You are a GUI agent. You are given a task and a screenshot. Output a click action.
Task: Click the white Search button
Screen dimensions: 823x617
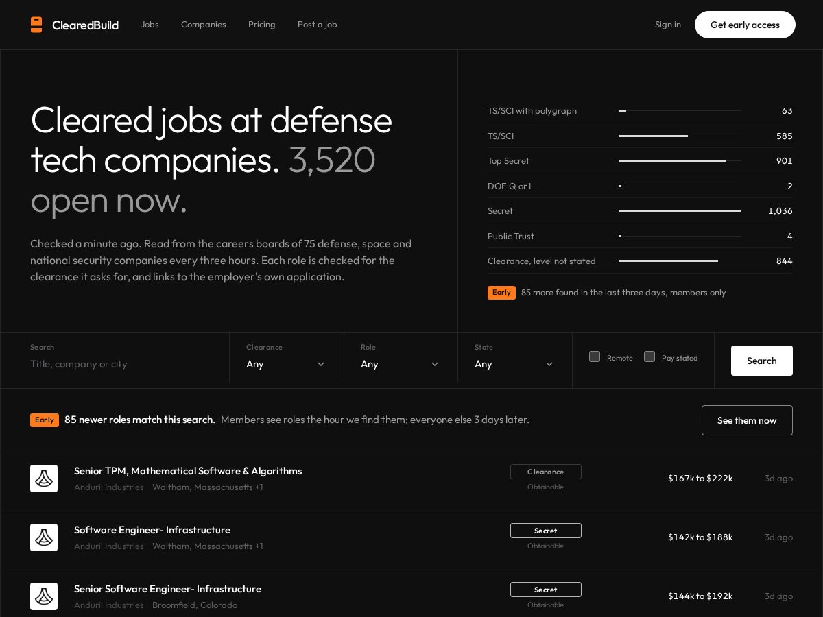[762, 361]
